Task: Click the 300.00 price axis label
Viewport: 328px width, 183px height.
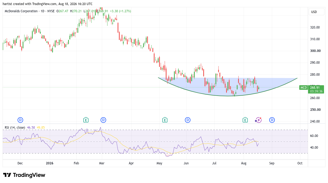Action: coord(315,51)
